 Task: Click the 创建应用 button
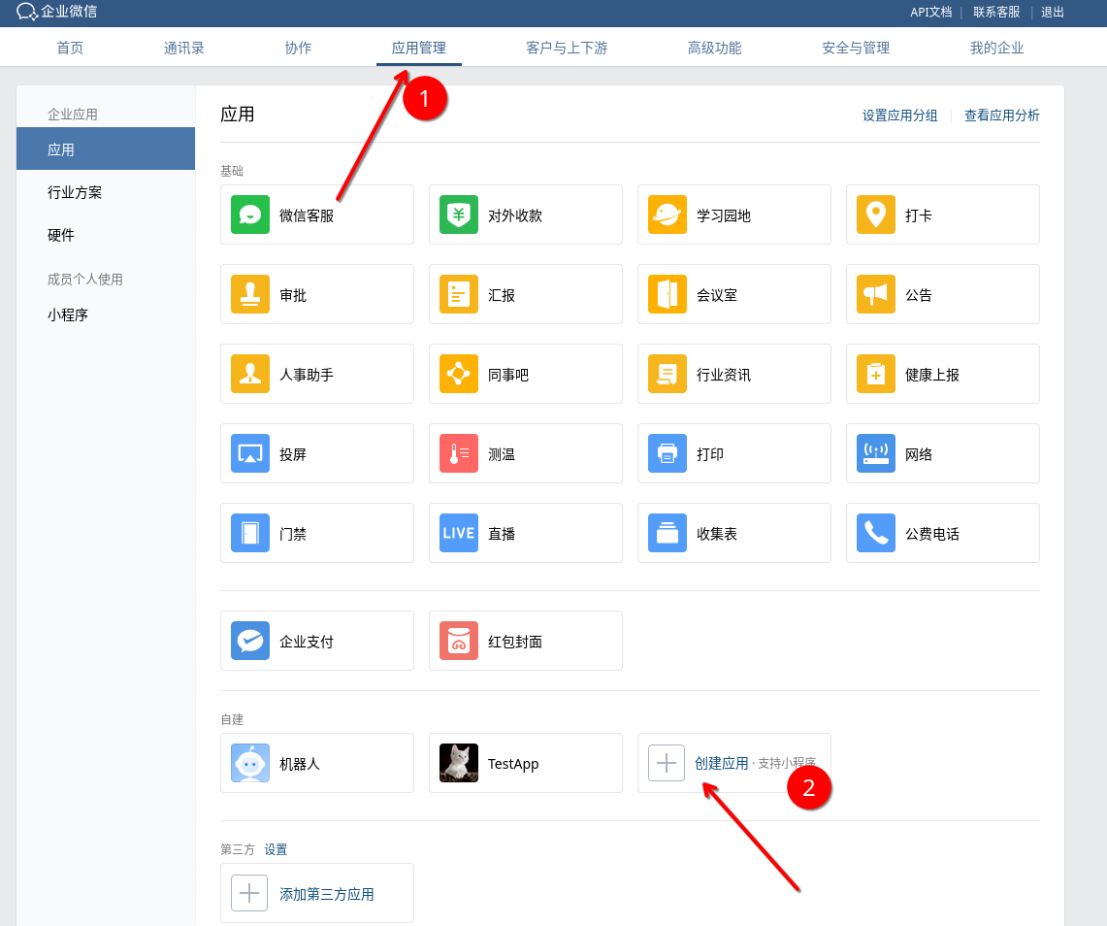click(x=721, y=763)
